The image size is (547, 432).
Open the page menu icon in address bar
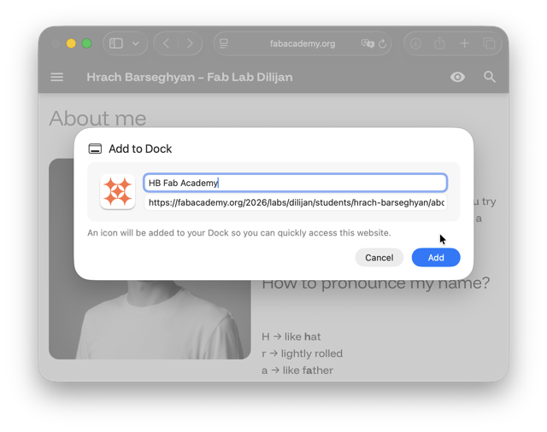[x=224, y=44]
